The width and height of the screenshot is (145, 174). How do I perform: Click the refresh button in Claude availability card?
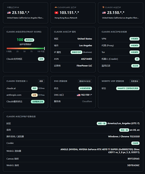point(41,81)
